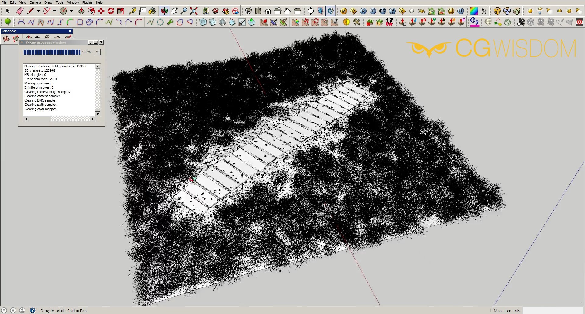Screen dimensions: 585x314
Task: Activate the Push/Pull tool
Action: [x=82, y=11]
